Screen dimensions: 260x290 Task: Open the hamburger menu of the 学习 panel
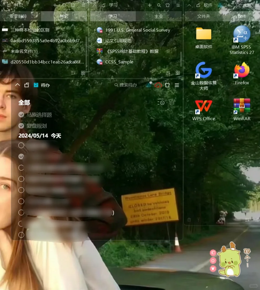pos(178,5)
